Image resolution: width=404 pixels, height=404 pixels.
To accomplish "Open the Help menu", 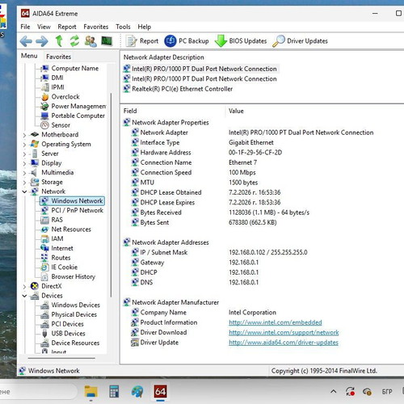I will (145, 27).
